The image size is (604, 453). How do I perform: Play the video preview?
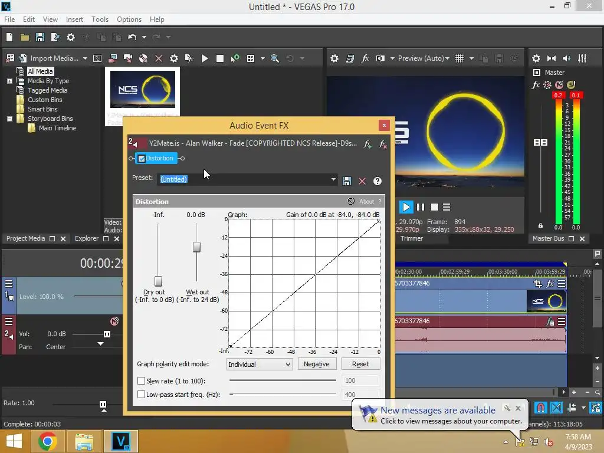(406, 207)
